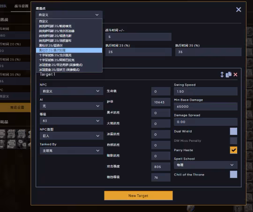Screen dimensions: 253x212
Task: Duplicate Target 1 with the copy icon
Action: click(229, 74)
